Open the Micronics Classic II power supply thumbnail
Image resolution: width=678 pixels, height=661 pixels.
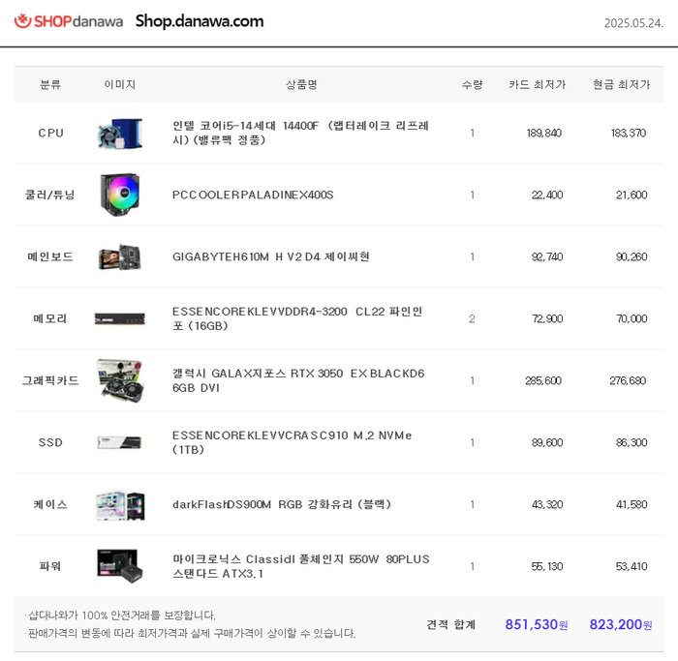120,566
